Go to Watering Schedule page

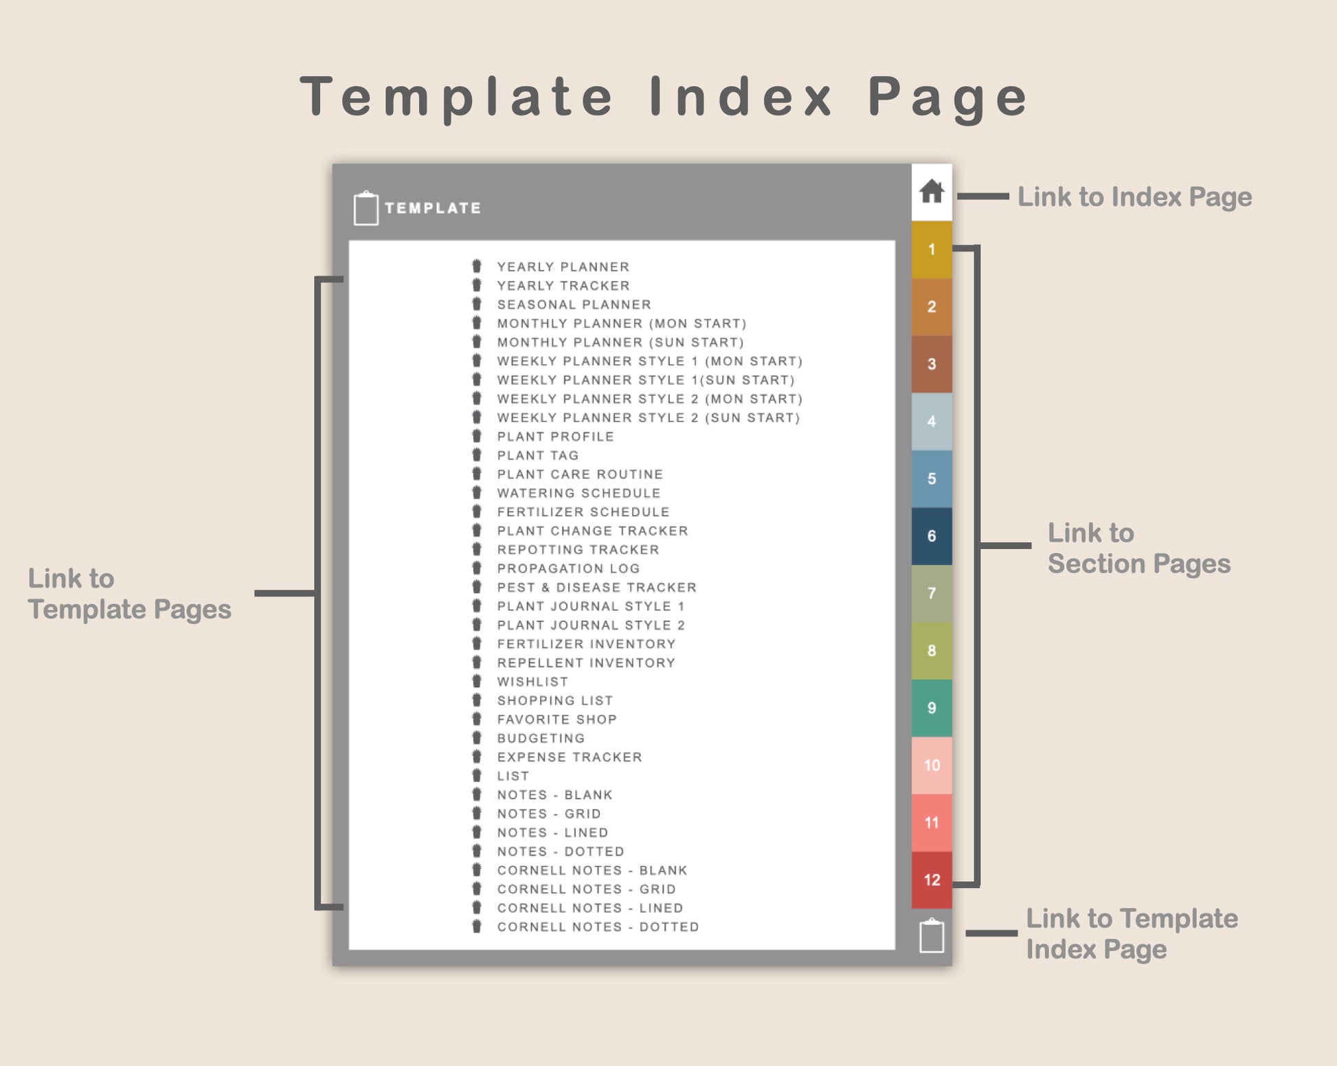(578, 493)
